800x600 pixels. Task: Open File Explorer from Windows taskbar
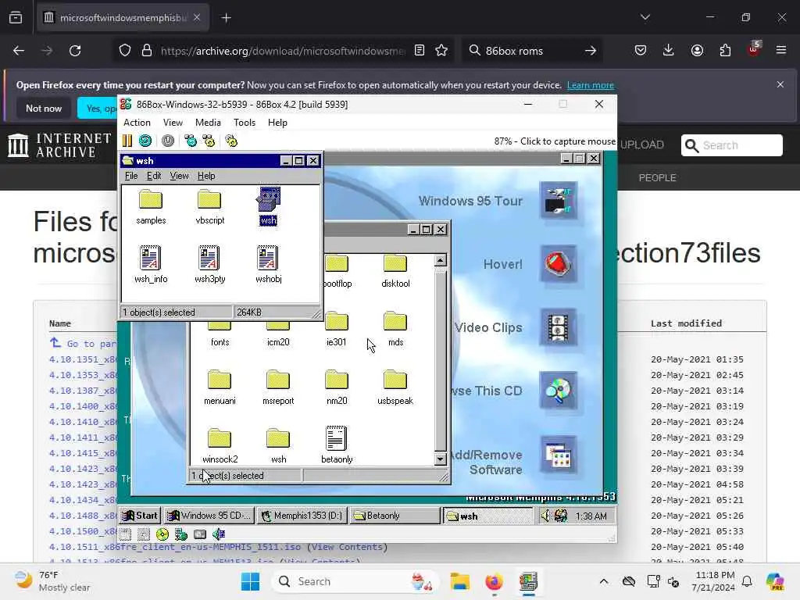coord(459,581)
